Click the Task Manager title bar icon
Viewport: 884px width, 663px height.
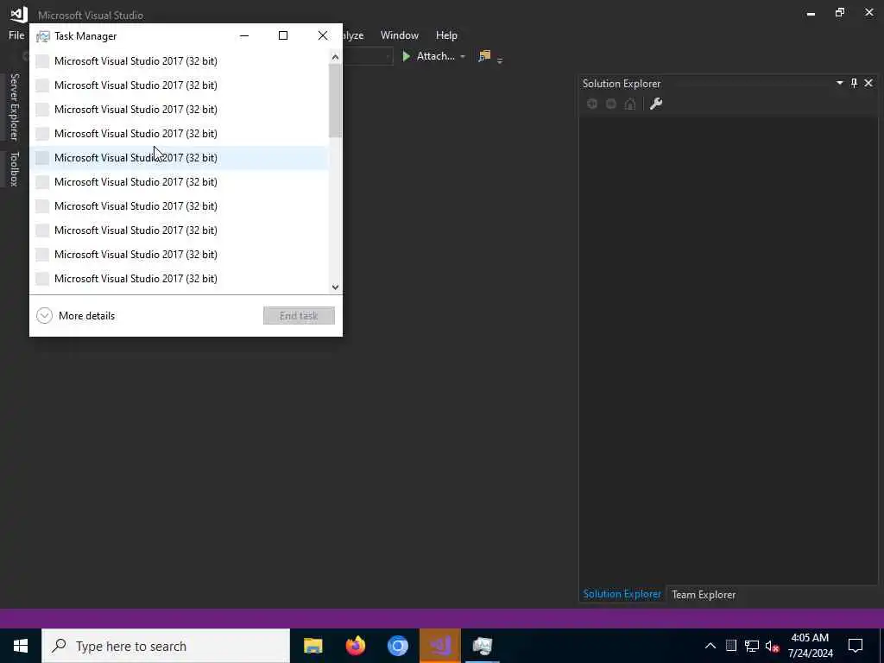tap(43, 36)
